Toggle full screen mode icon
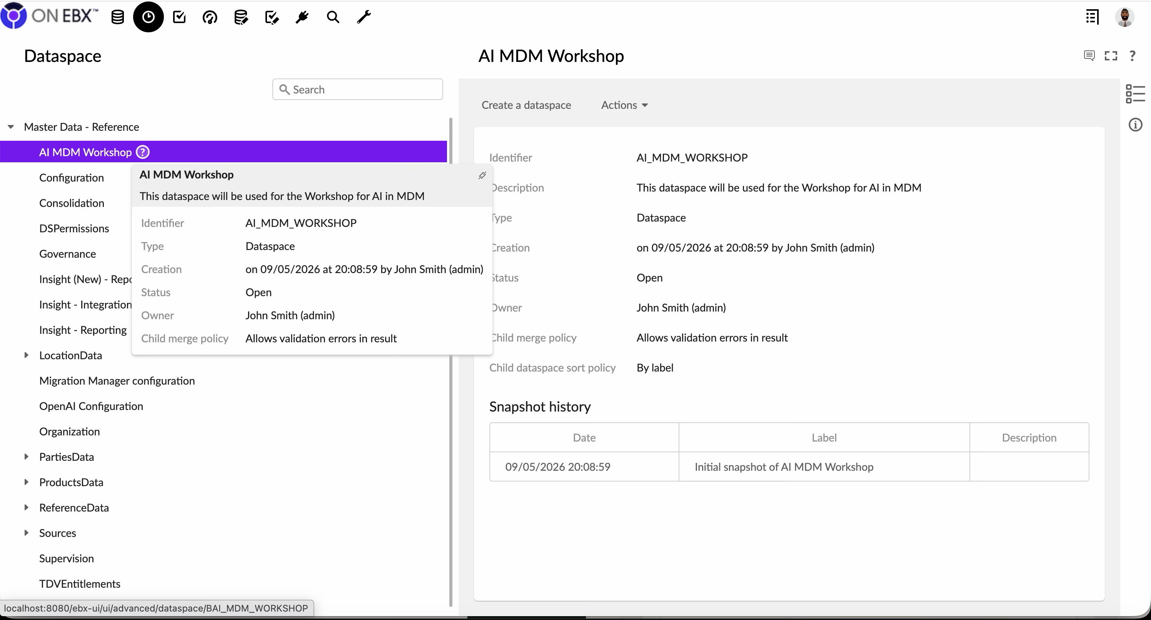 pyautogui.click(x=1111, y=56)
